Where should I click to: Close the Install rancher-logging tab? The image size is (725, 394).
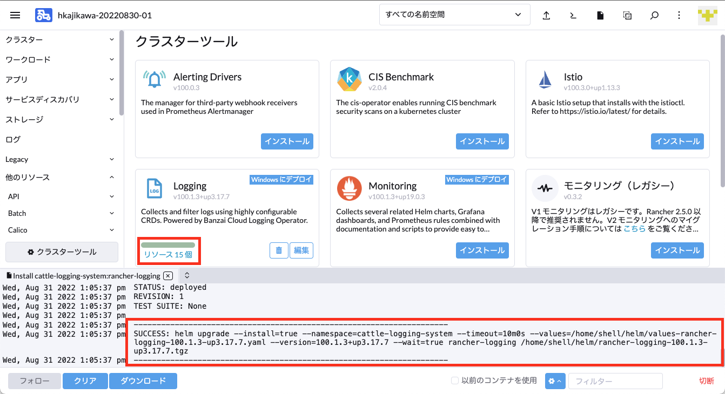tap(167, 275)
